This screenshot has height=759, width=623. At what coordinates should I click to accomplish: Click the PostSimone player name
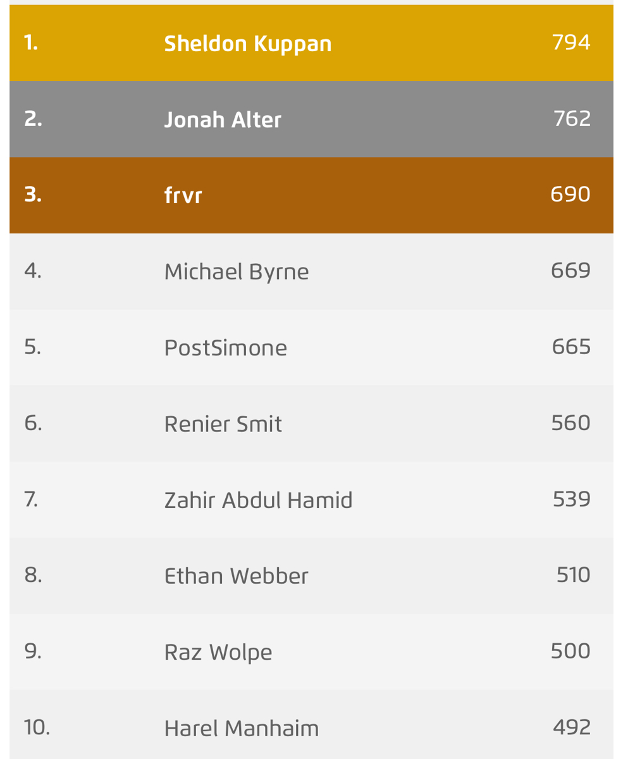pyautogui.click(x=225, y=348)
